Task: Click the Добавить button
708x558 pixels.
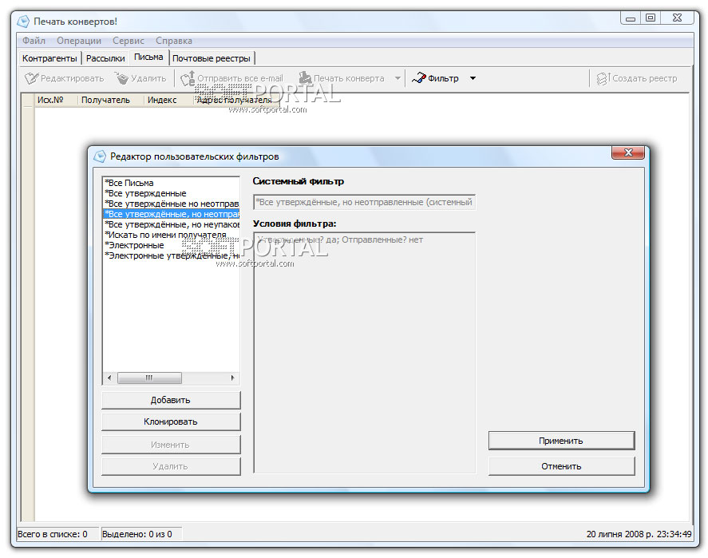Action: pos(171,400)
